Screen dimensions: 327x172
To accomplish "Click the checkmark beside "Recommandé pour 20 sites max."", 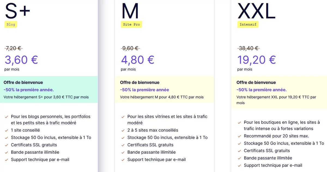I will pyautogui.click(x=239, y=136).
